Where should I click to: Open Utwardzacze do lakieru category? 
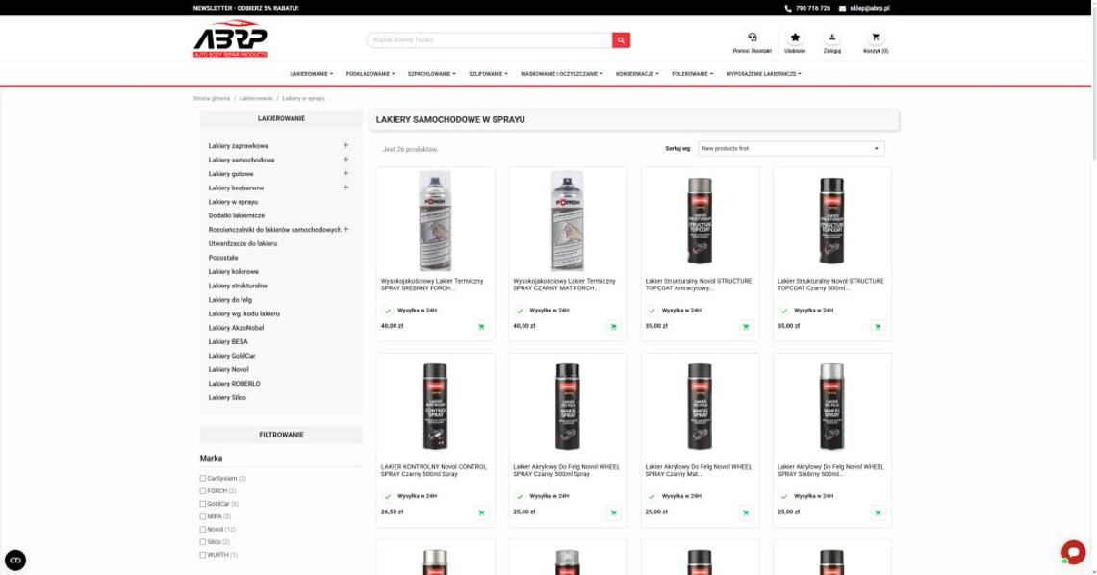tap(242, 244)
